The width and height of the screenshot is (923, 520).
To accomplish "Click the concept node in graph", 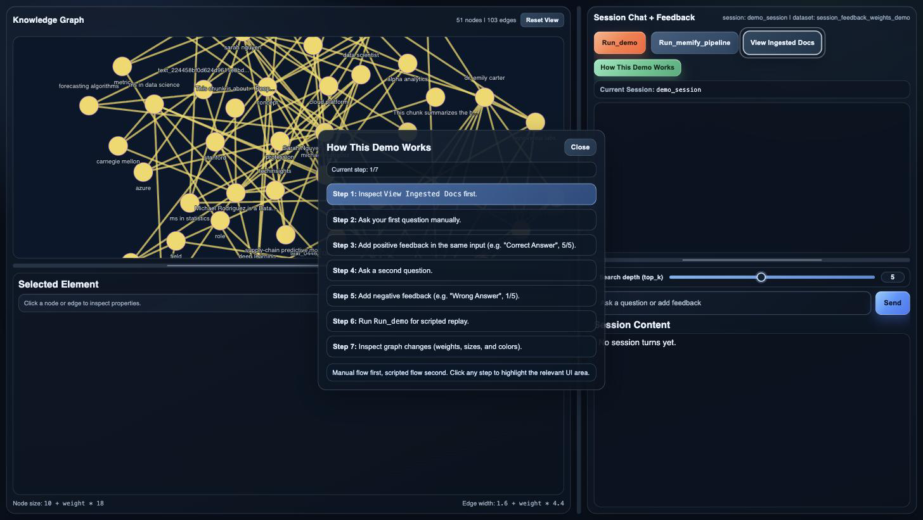I will pos(267,87).
